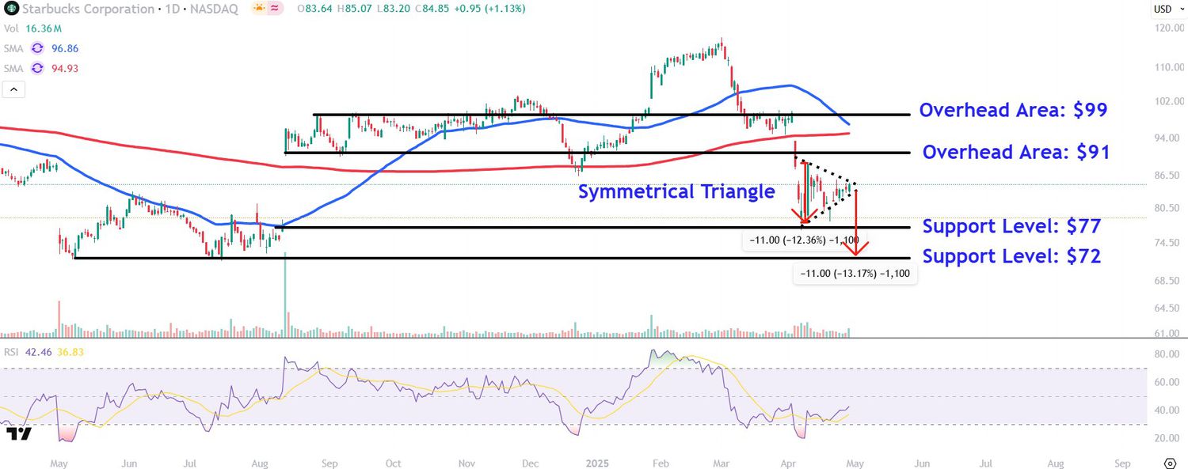Click the Starbucks logo icon

(x=11, y=9)
